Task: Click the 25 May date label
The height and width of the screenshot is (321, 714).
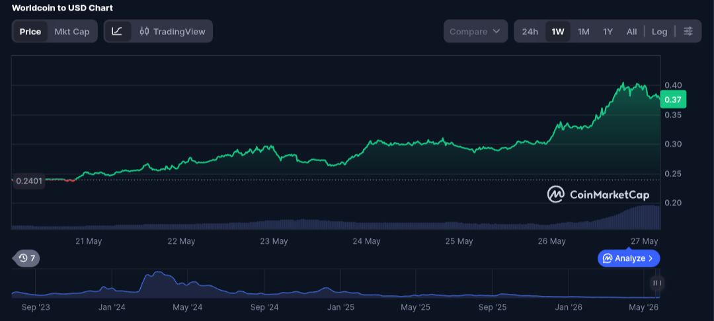Action: 459,241
